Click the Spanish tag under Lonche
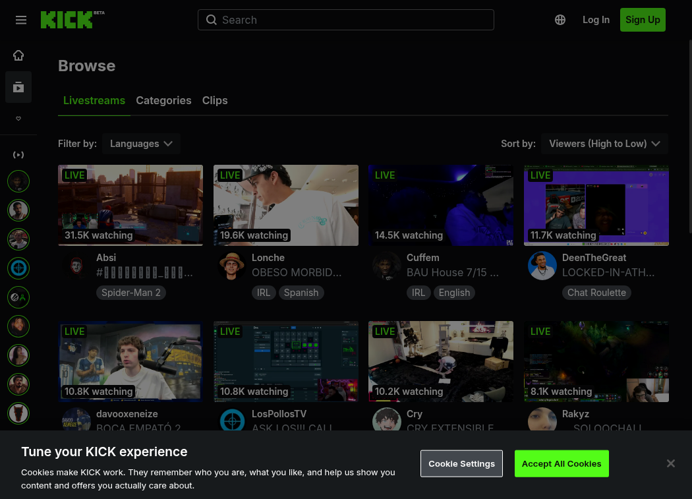The image size is (692, 499). coord(301,293)
